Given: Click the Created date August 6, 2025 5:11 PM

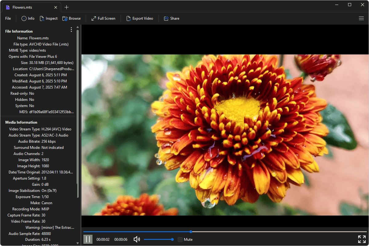Looking at the screenshot, I should pyautogui.click(x=48, y=75).
